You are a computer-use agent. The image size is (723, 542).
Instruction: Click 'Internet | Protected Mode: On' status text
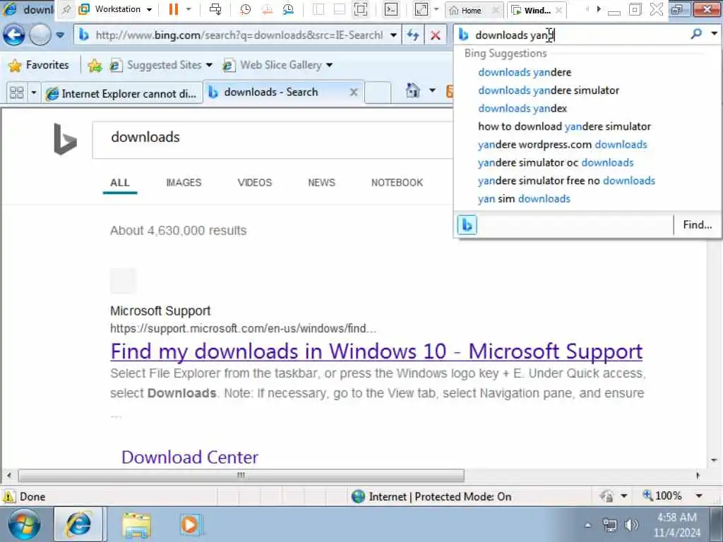click(x=440, y=496)
